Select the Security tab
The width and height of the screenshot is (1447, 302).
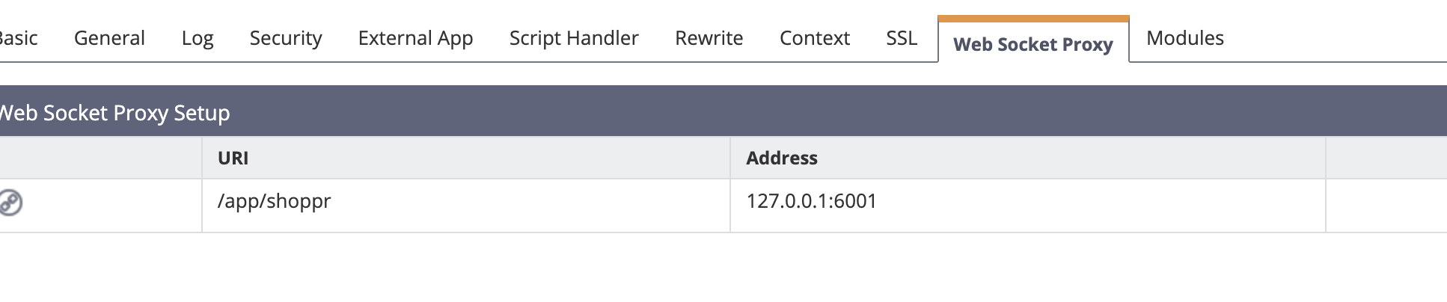pos(286,38)
